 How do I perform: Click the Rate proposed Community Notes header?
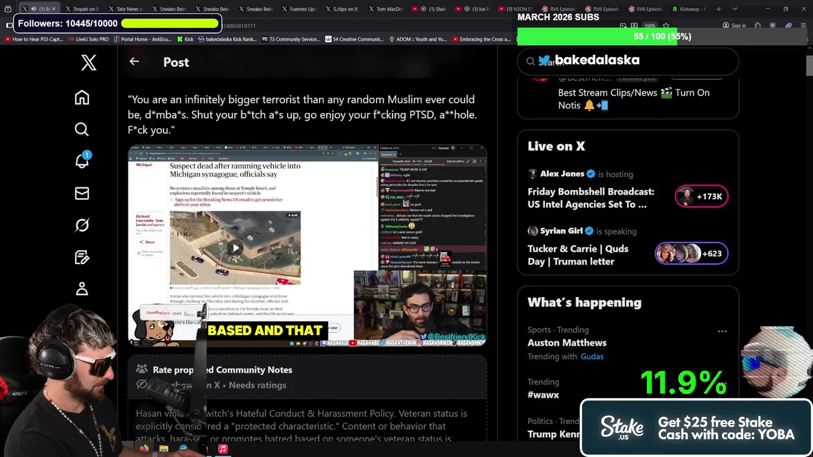pyautogui.click(x=222, y=370)
